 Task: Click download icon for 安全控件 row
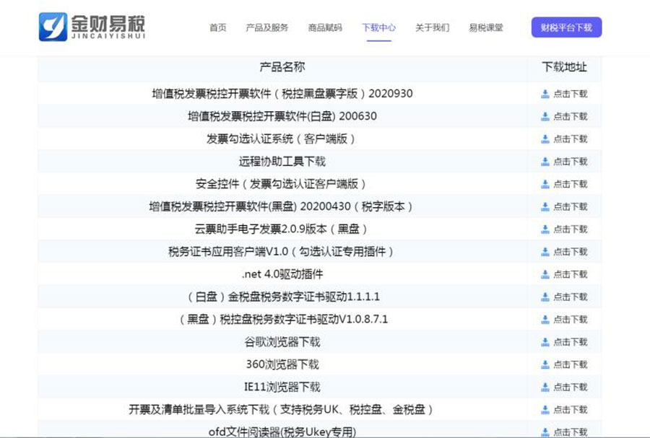click(545, 184)
